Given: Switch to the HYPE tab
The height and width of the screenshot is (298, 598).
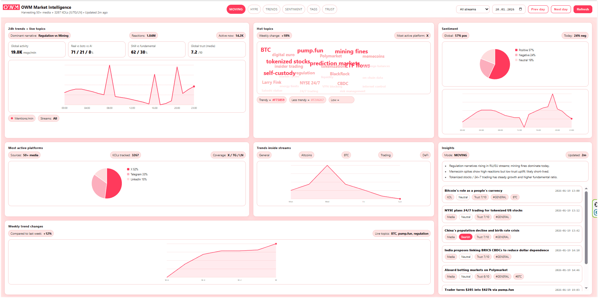Looking at the screenshot, I should click(x=254, y=9).
